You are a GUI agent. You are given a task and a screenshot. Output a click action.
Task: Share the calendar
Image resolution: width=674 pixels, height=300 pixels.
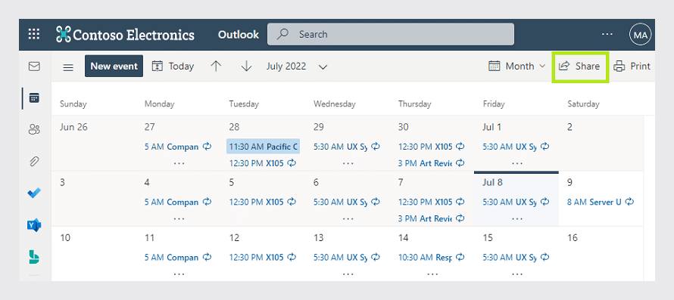coord(579,66)
